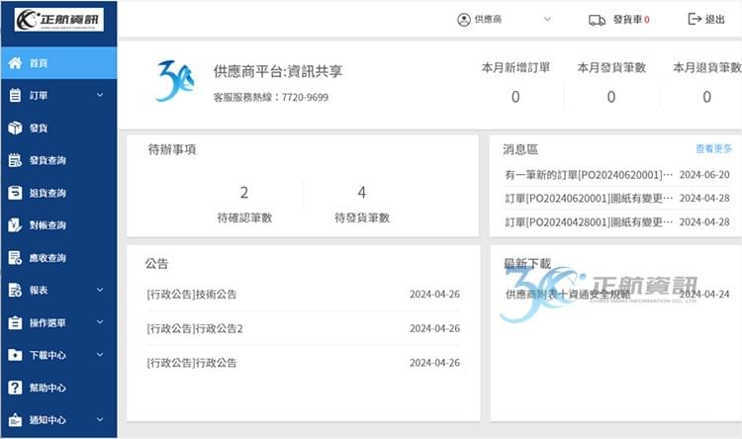This screenshot has width=742, height=439.
Task: Click the home icon in sidebar
Action: click(15, 63)
